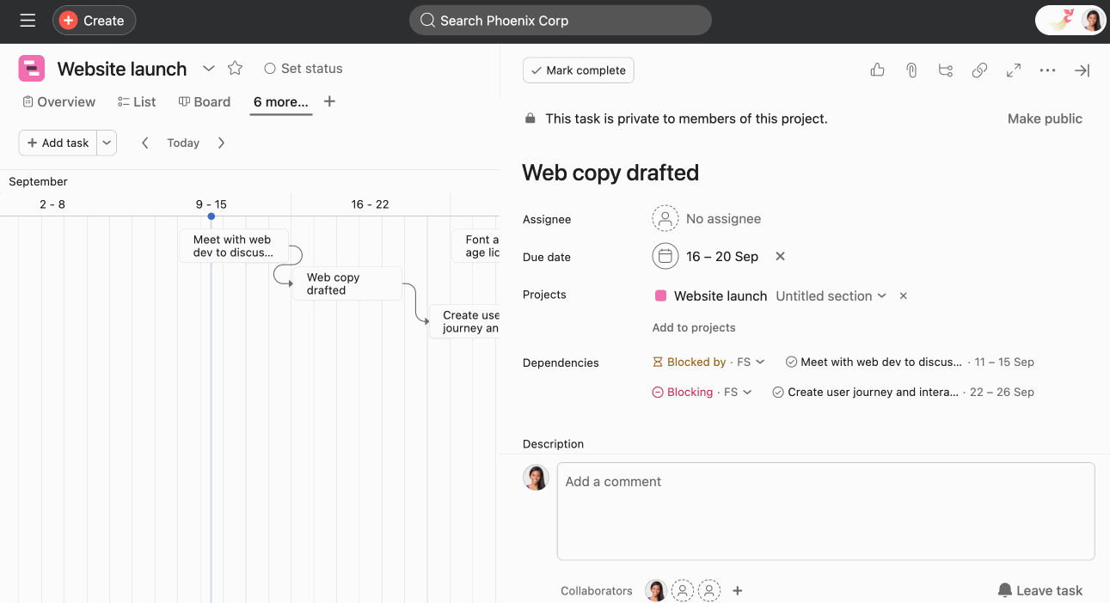This screenshot has height=603, width=1110.
Task: Make the task public
Action: coord(1044,118)
